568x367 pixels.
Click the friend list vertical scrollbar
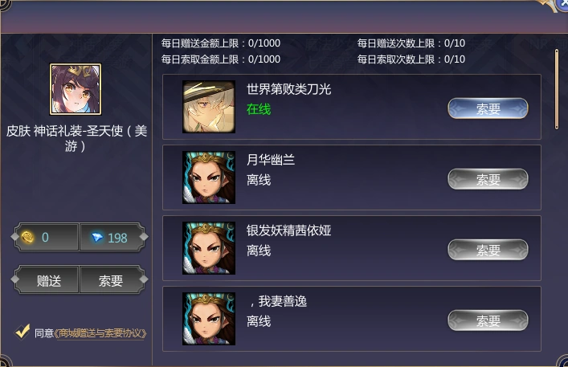pos(557,89)
